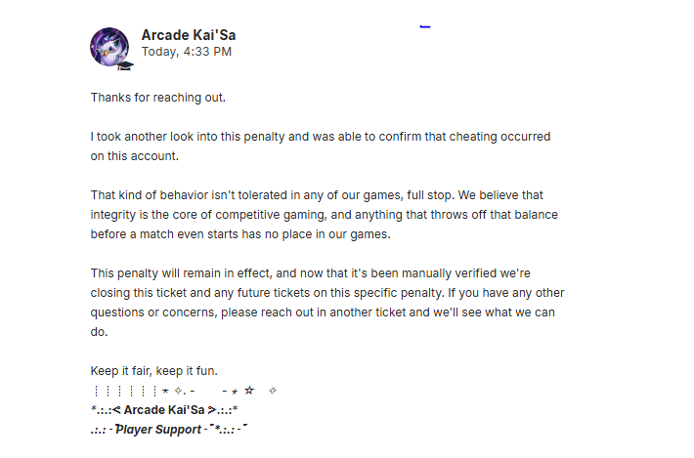694x458 pixels.
Task: Click the line starting "before a match even starts"
Action: tap(240, 234)
